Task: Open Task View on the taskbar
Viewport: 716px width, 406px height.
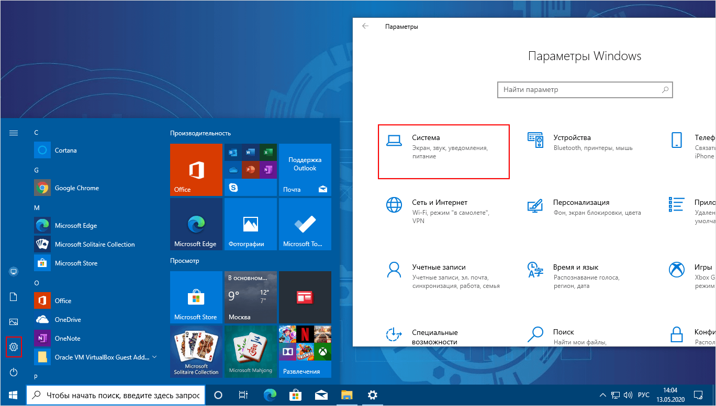Action: (243, 396)
